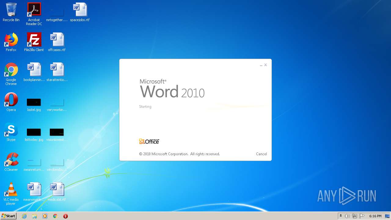Open Internet Explorer from taskbar

point(24,216)
